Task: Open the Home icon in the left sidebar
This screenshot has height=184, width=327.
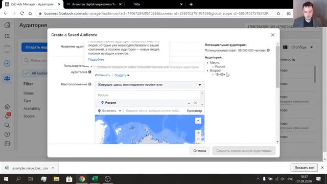Action: coord(7,25)
